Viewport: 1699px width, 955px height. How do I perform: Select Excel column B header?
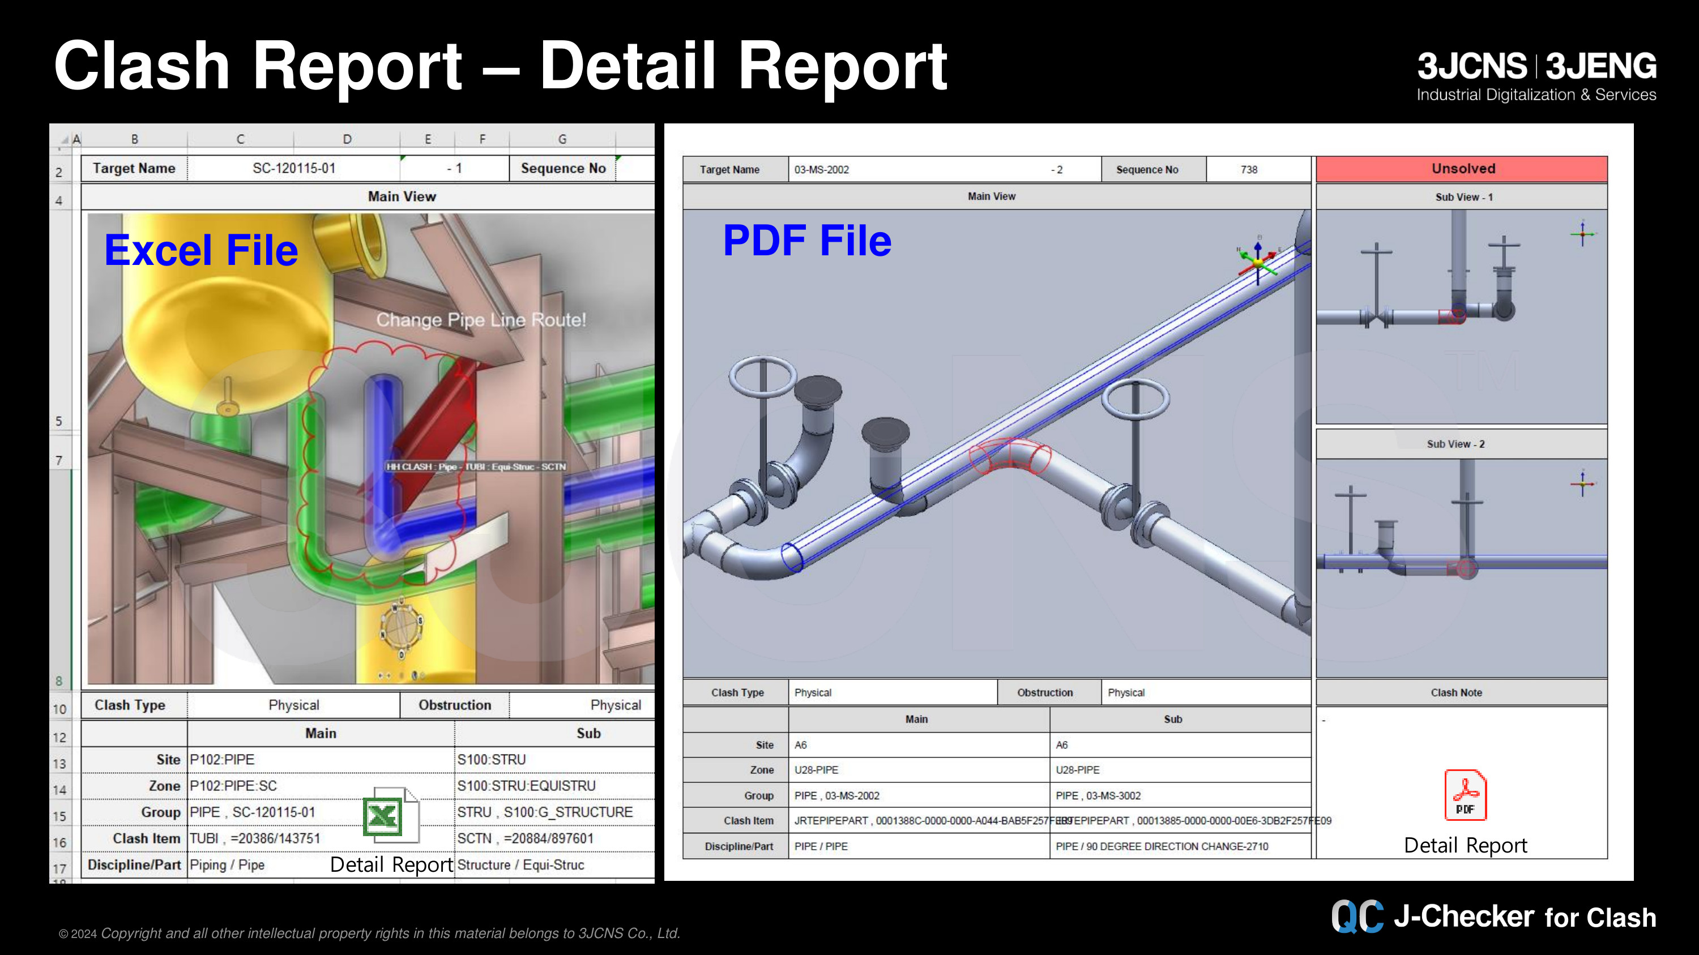tap(135, 139)
